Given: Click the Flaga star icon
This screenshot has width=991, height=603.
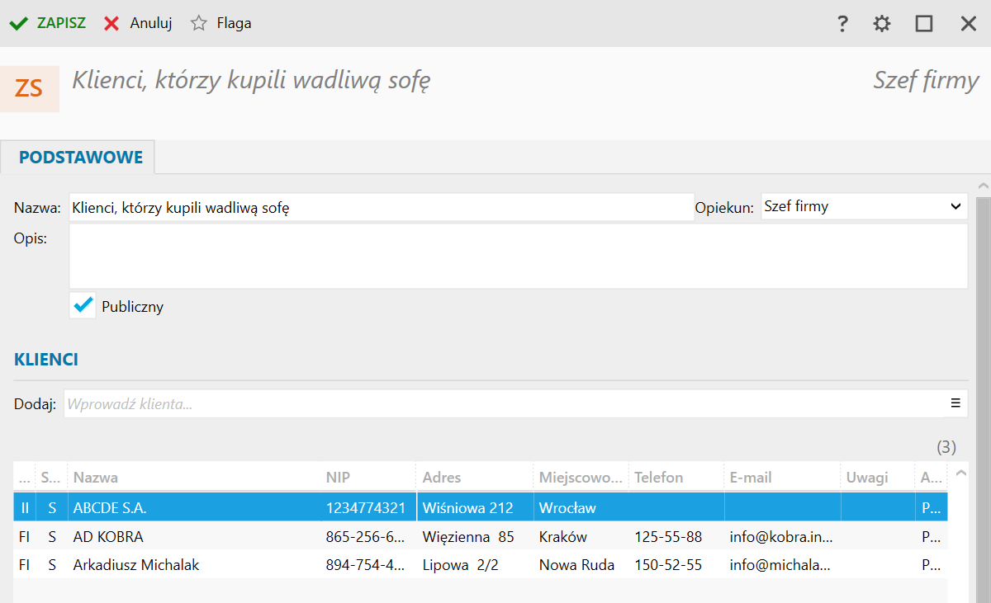Looking at the screenshot, I should pyautogui.click(x=198, y=23).
